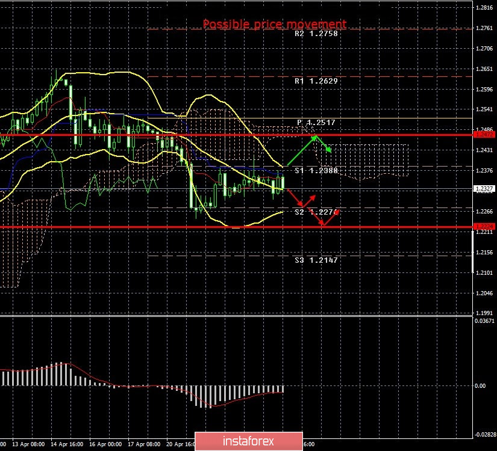Click the 13 Apr 08:00 time label
This screenshot has width=497, height=451.
(x=28, y=444)
